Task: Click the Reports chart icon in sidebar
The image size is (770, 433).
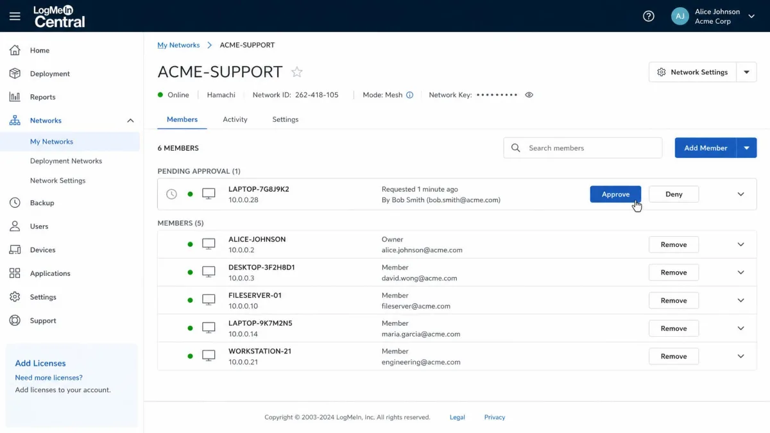Action: pyautogui.click(x=15, y=97)
